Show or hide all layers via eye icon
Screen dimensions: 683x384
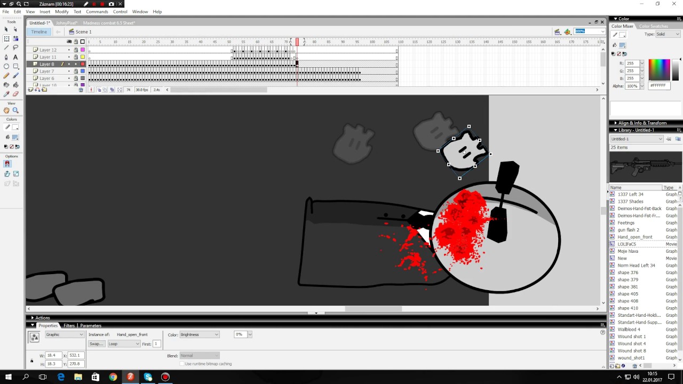[x=69, y=42]
